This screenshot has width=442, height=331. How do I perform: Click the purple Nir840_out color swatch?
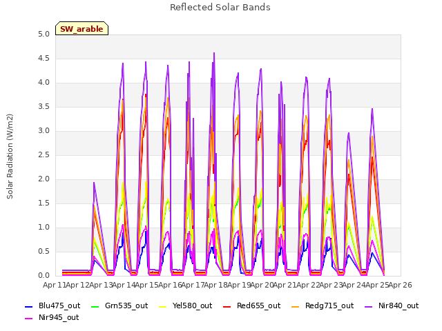368,306
